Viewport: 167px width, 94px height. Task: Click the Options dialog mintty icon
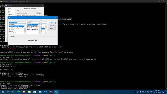point(6,5)
